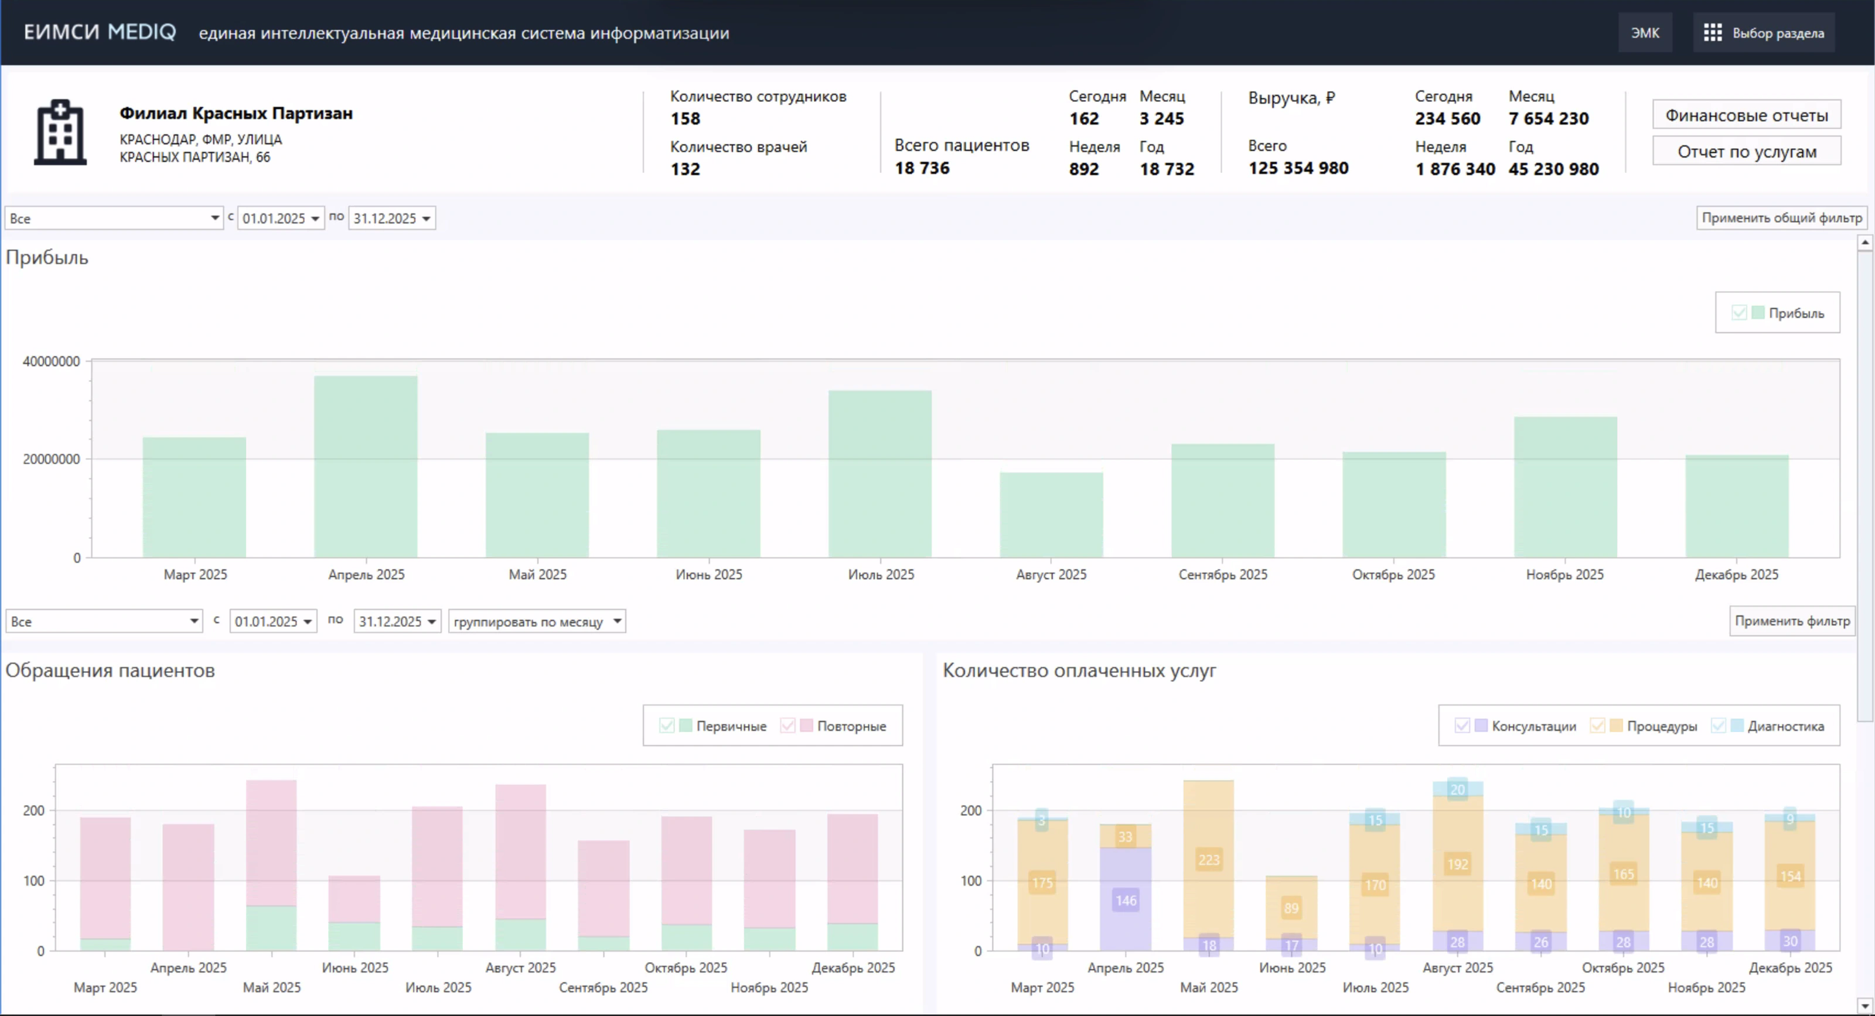The height and width of the screenshot is (1016, 1875).
Task: Click the Обращения пациентов chart title
Action: coord(110,671)
